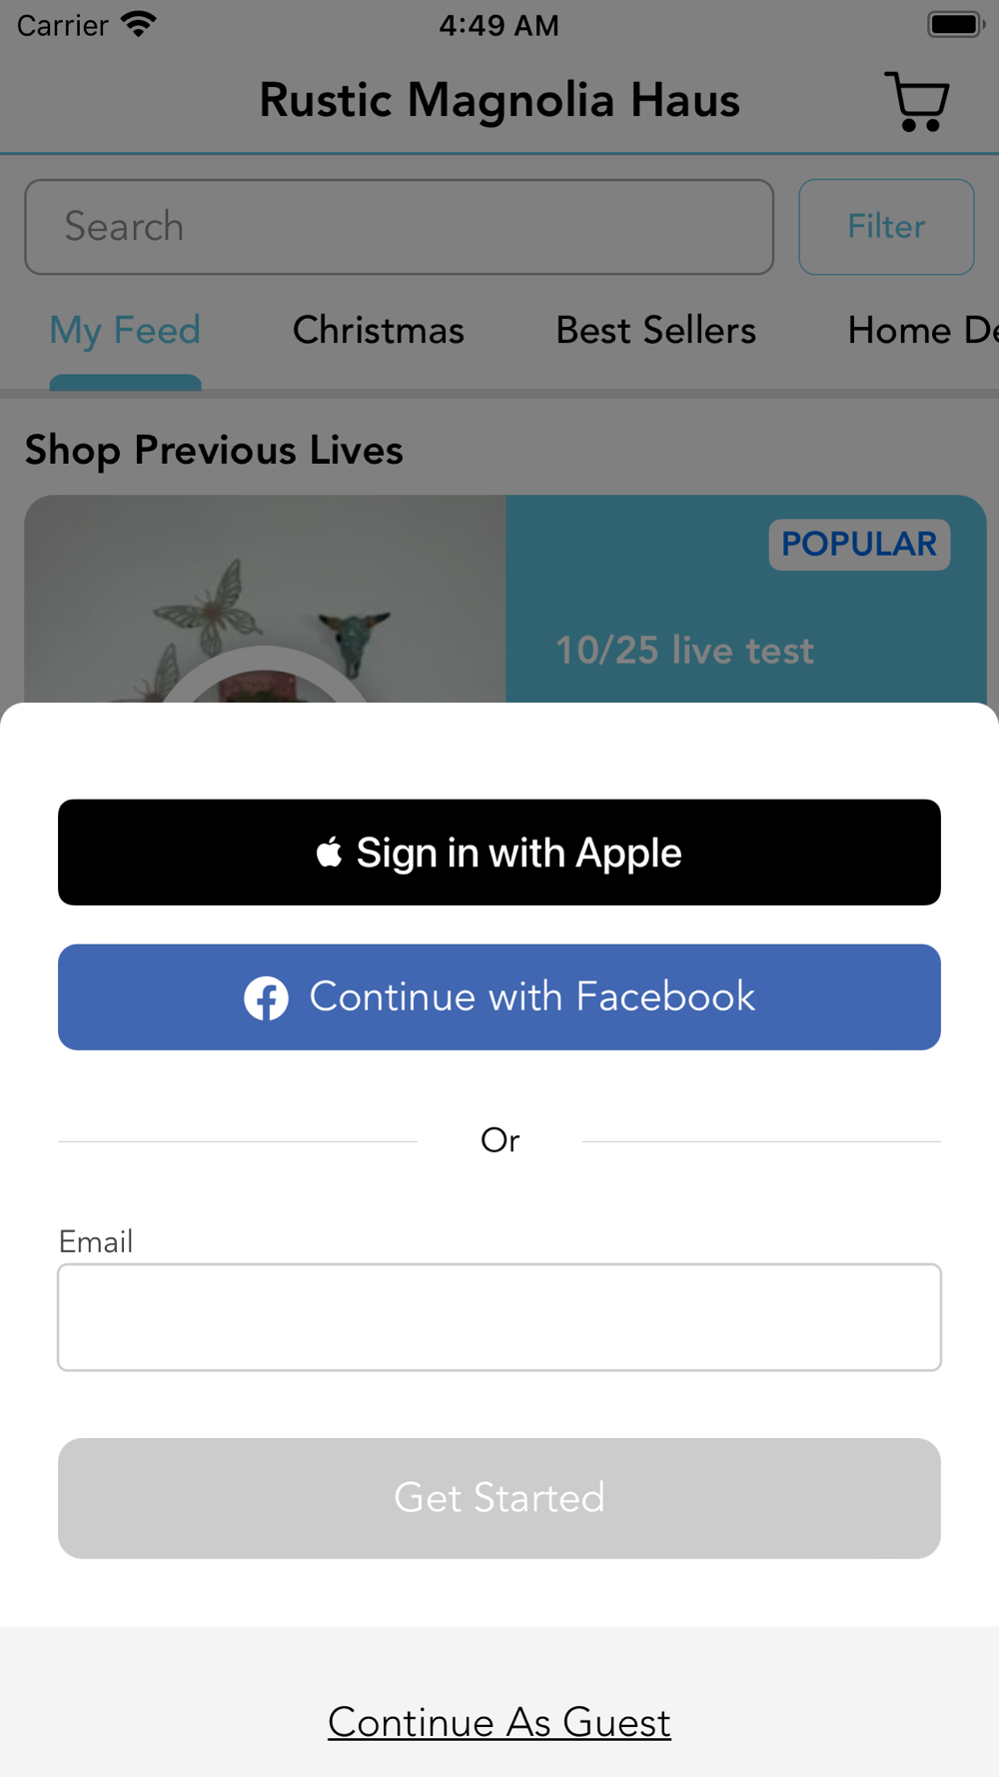Tap the Rustic Magnolia Haus title
Viewport: 999px width, 1777px height.
pos(499,101)
